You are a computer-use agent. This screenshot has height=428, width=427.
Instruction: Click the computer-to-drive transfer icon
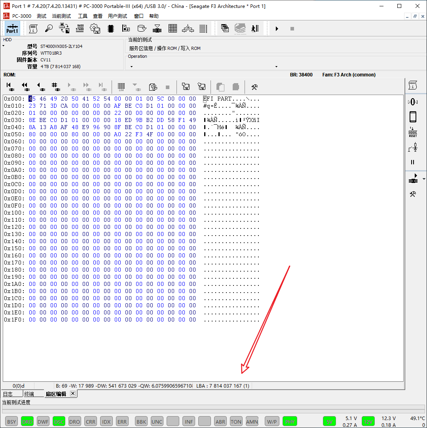(65, 29)
